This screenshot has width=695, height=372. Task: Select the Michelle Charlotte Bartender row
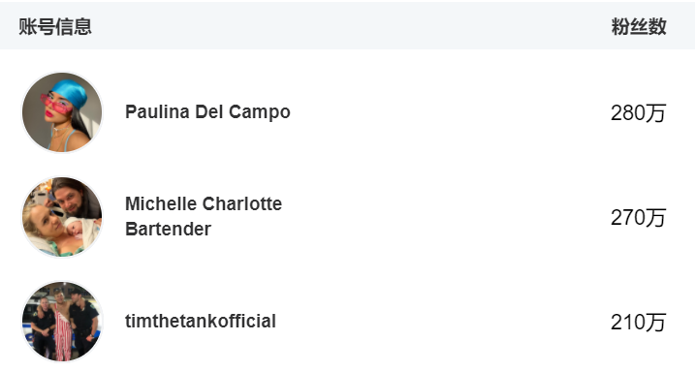(347, 217)
